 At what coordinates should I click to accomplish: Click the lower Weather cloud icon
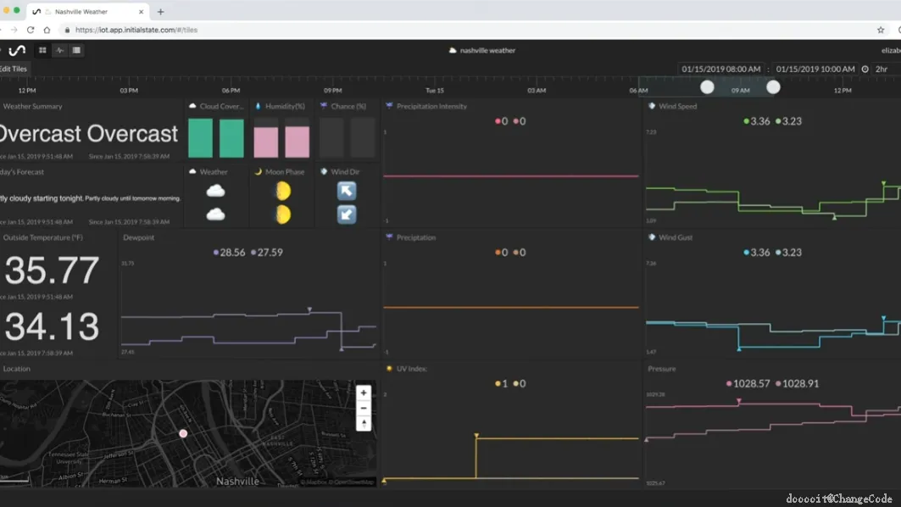[215, 214]
